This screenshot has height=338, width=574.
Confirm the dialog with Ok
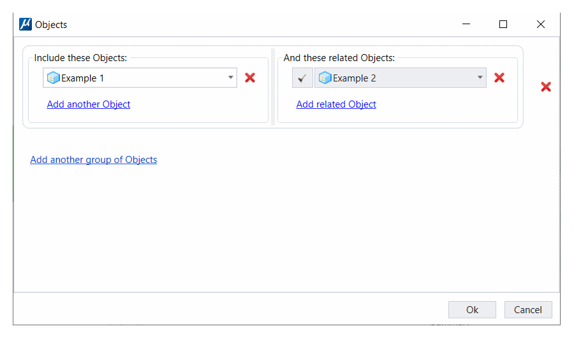472,310
